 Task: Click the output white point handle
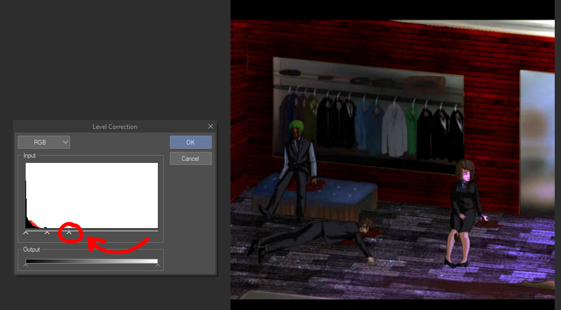pos(157,266)
